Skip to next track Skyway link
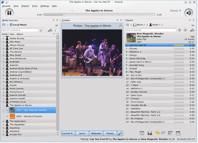This screenshot has width=198, height=143. pos(175,11)
